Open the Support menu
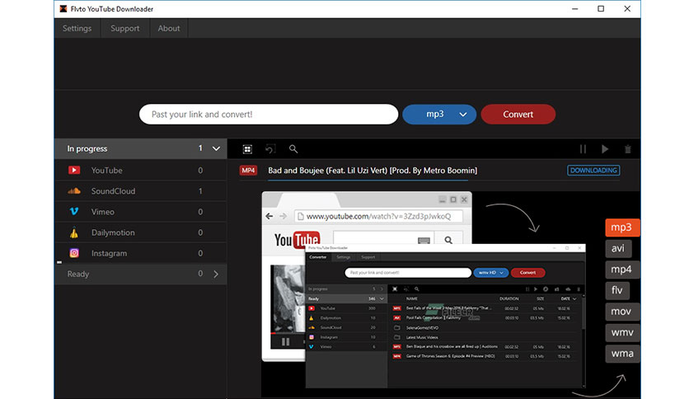 point(125,28)
